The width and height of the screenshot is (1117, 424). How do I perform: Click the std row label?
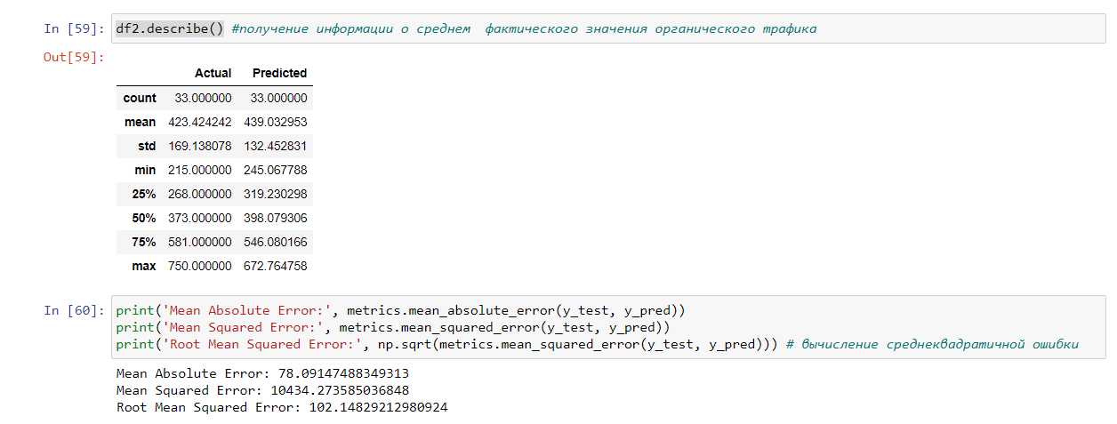coord(147,146)
